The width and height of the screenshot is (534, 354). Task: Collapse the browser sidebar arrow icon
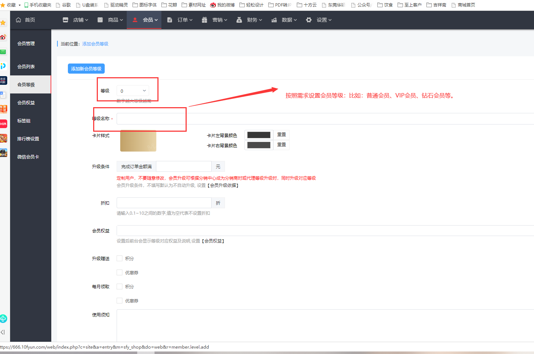click(3, 332)
